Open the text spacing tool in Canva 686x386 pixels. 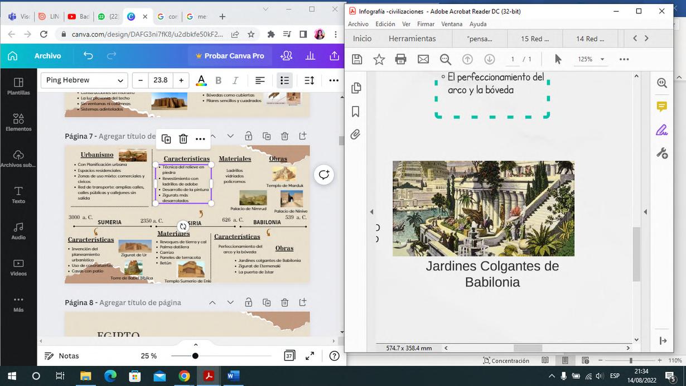pyautogui.click(x=310, y=80)
